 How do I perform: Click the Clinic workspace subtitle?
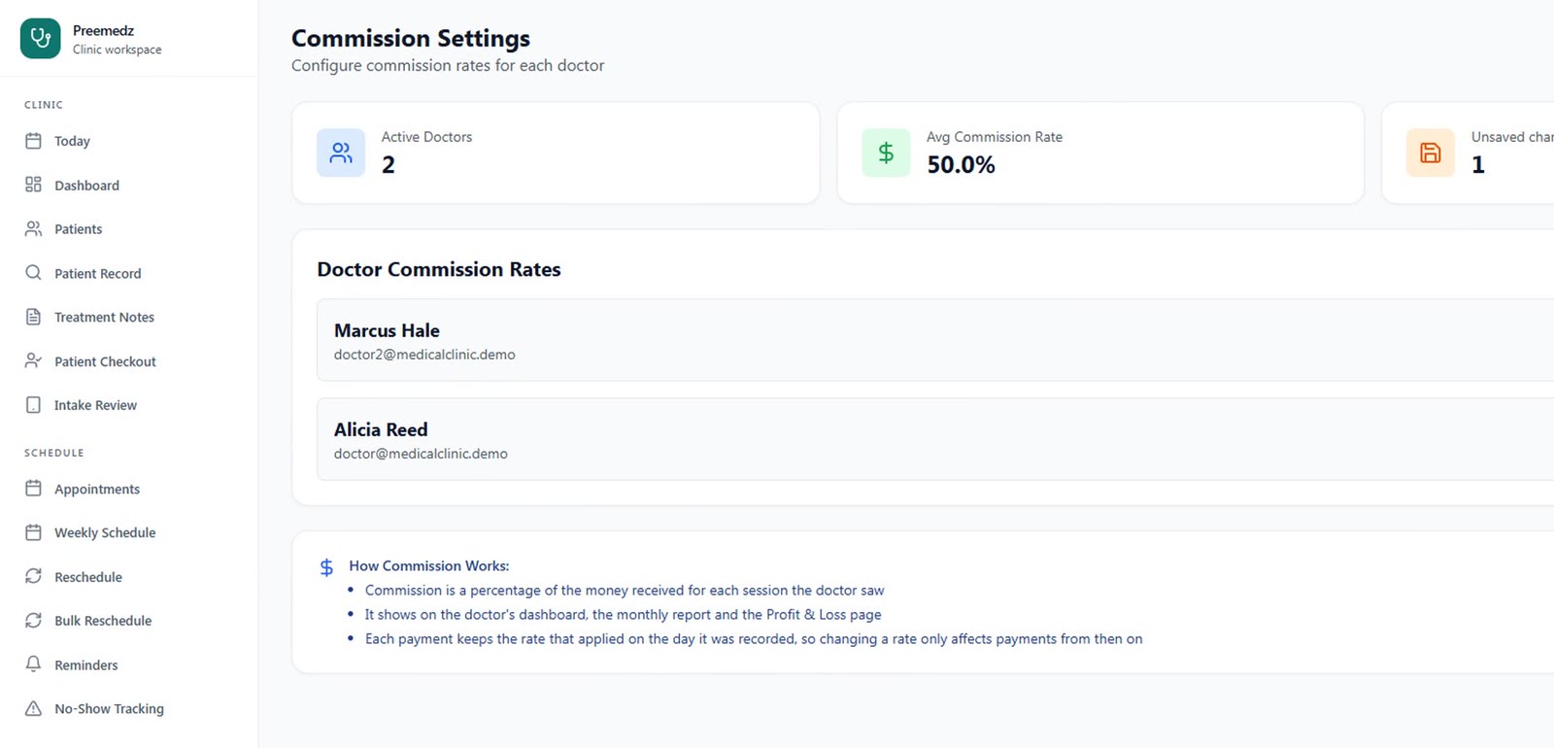click(118, 50)
